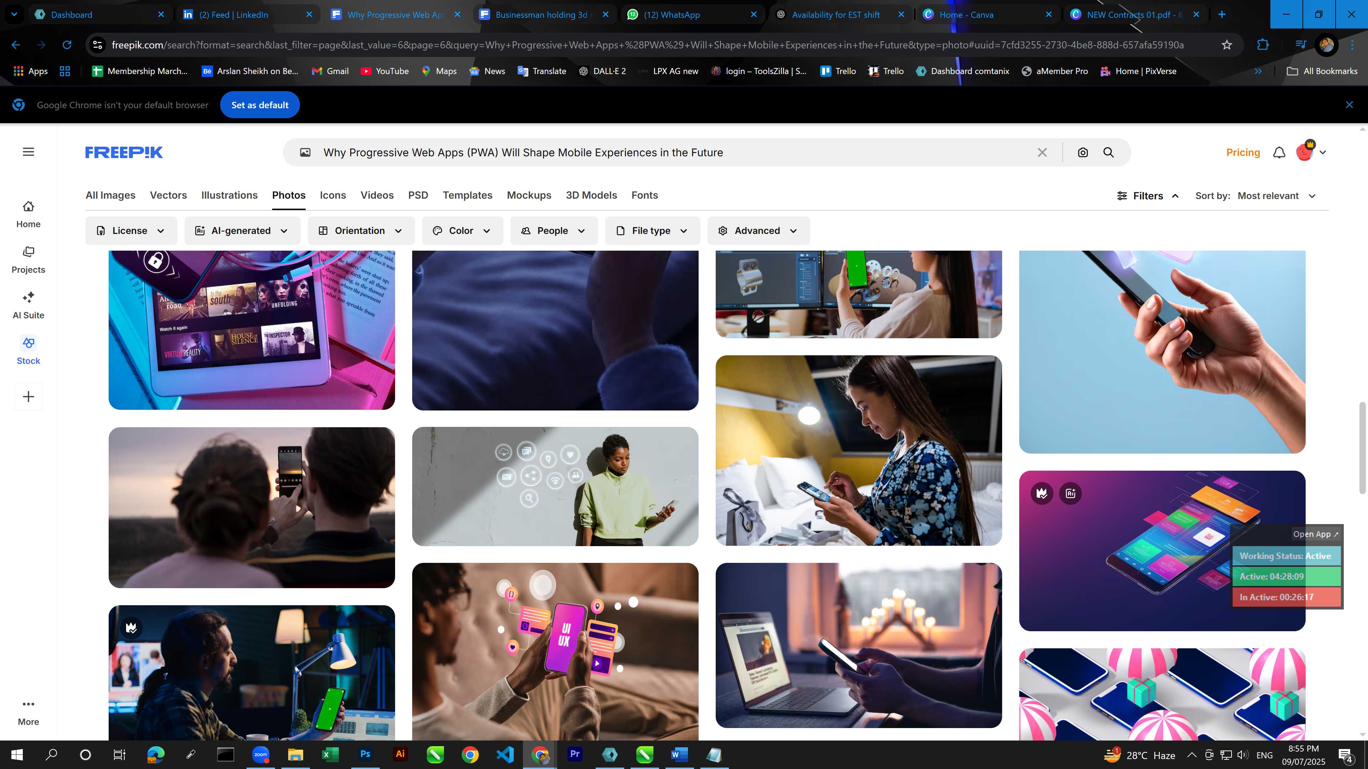
Task: Expand the People filter
Action: [x=553, y=230]
